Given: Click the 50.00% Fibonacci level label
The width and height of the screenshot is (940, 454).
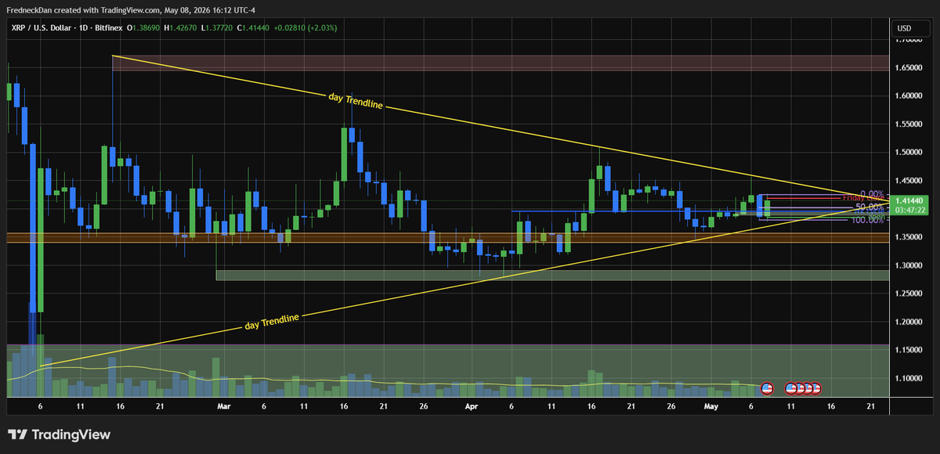Looking at the screenshot, I should pos(869,207).
